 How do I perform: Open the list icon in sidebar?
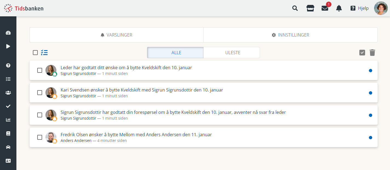(x=8, y=79)
